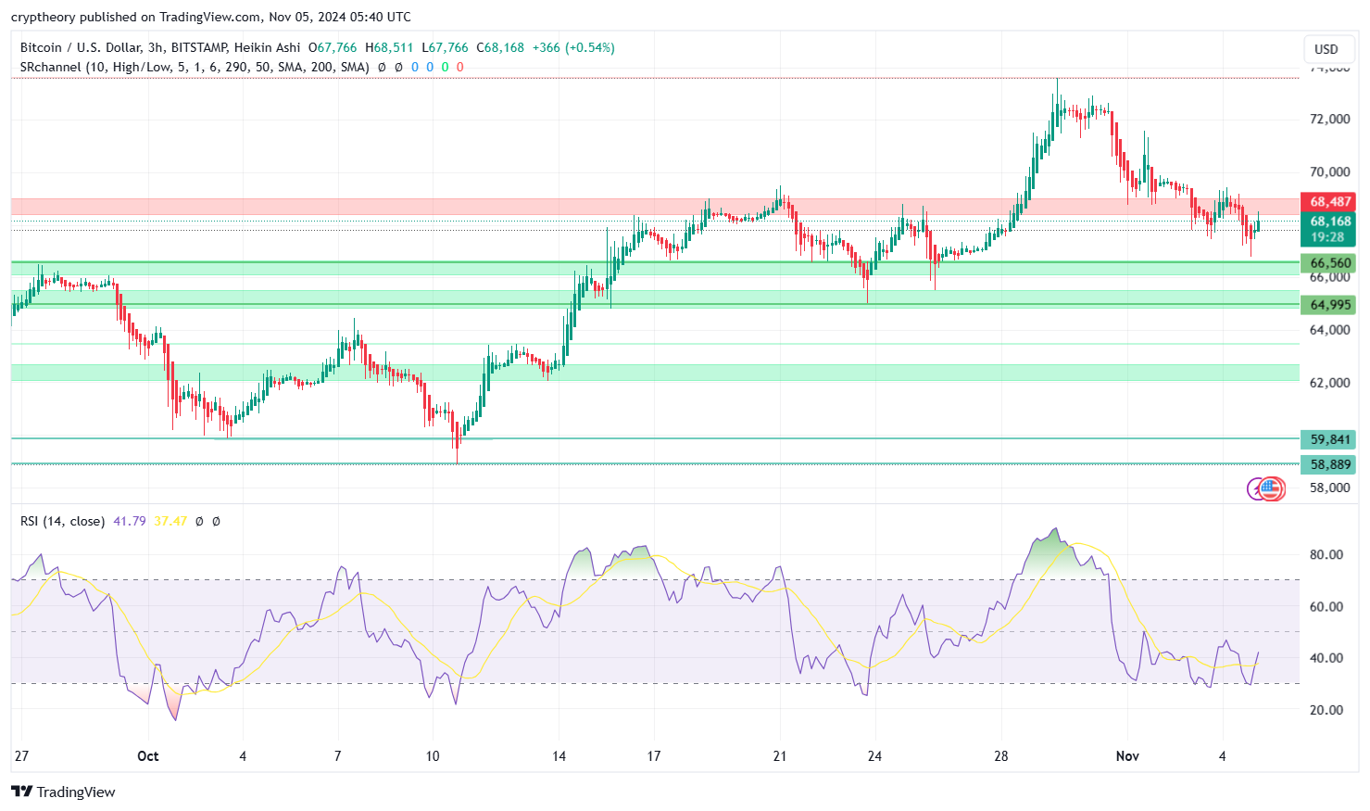This screenshot has height=811, width=1370.
Task: Click the RSI value 41.79 in purple
Action: (x=130, y=521)
